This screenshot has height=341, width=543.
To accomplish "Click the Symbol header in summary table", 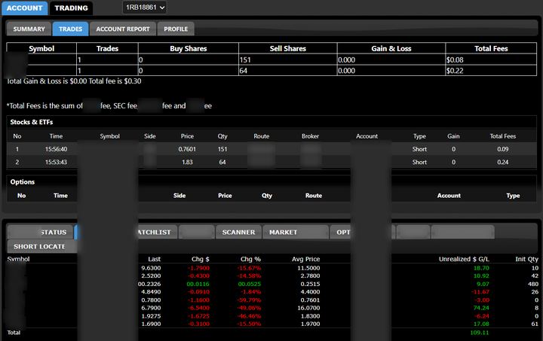I will pos(41,48).
